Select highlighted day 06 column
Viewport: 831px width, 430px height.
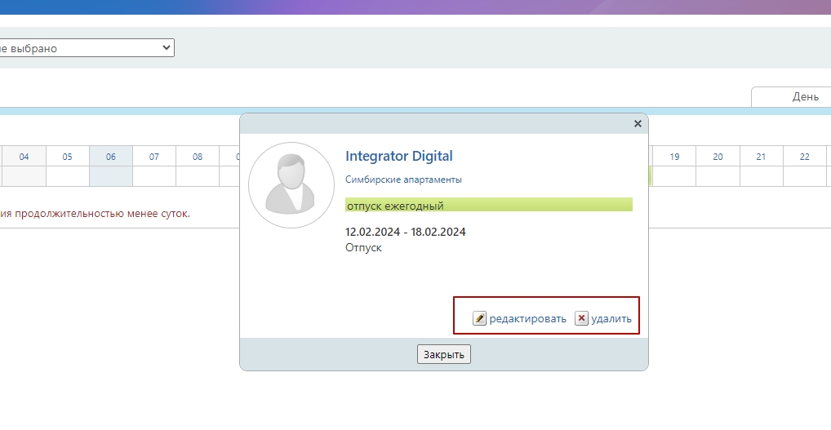(x=110, y=157)
